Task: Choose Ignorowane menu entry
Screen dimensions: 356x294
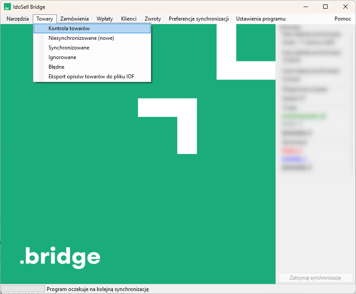Action: point(92,57)
